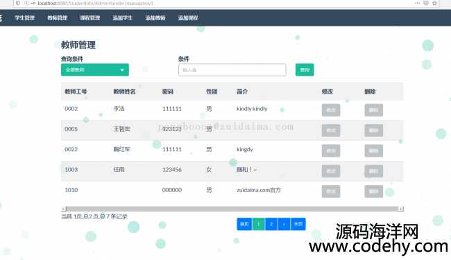Click the table's horizontal scrollbar track
Image resolution: width=451 pixels, height=260 pixels.
click(232, 209)
